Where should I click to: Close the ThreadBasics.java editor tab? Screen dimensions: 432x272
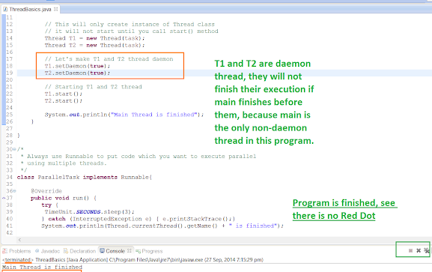[55, 9]
